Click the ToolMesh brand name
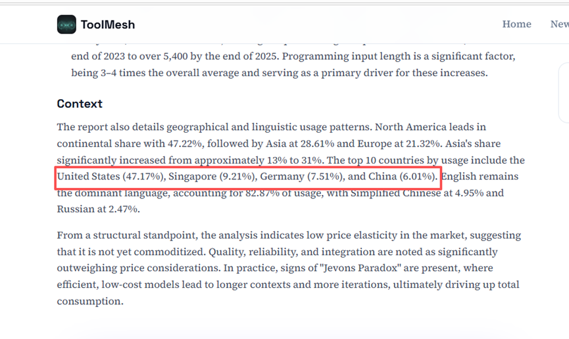This screenshot has width=569, height=339. coord(108,25)
